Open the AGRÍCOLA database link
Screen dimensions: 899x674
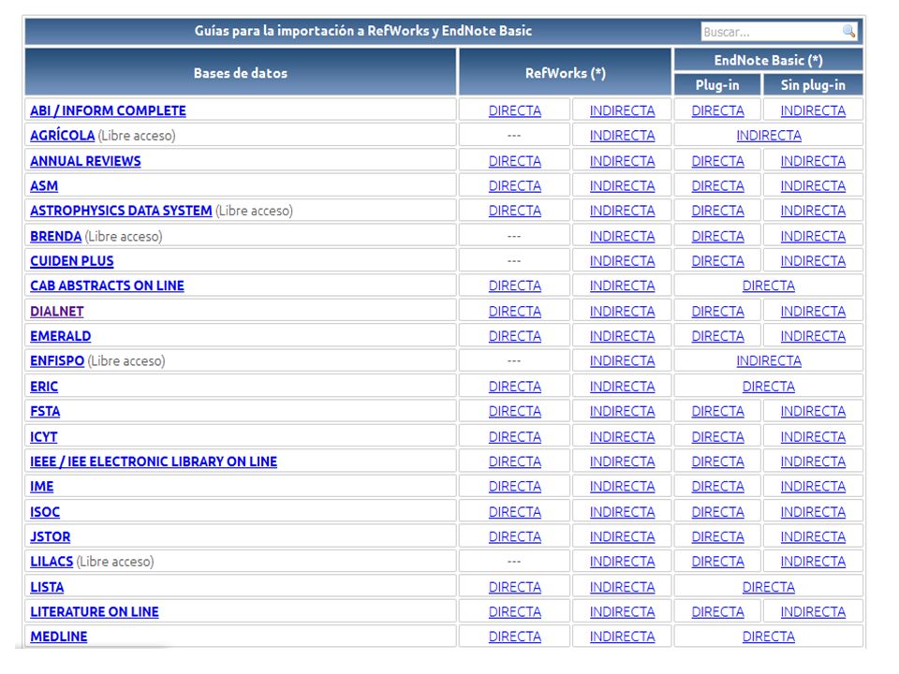62,136
